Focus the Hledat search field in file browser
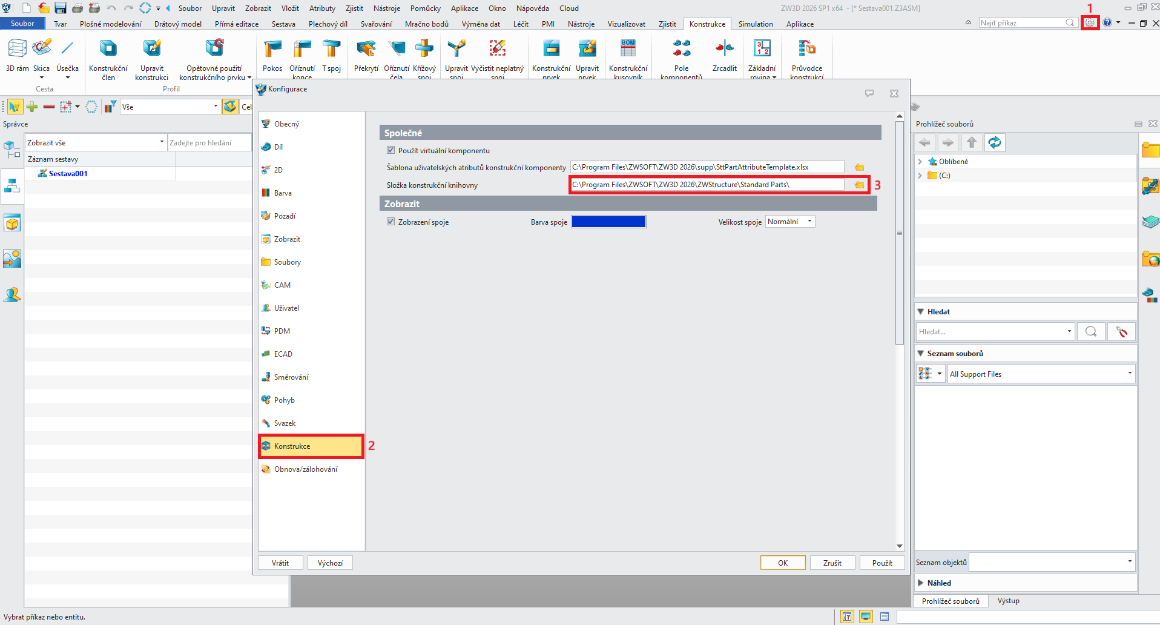The height and width of the screenshot is (625, 1160). tap(994, 332)
